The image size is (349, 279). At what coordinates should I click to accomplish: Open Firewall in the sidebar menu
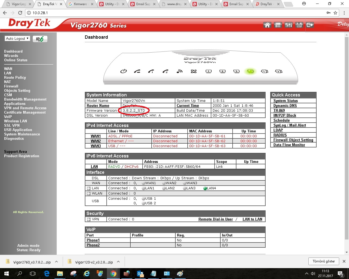[11, 86]
